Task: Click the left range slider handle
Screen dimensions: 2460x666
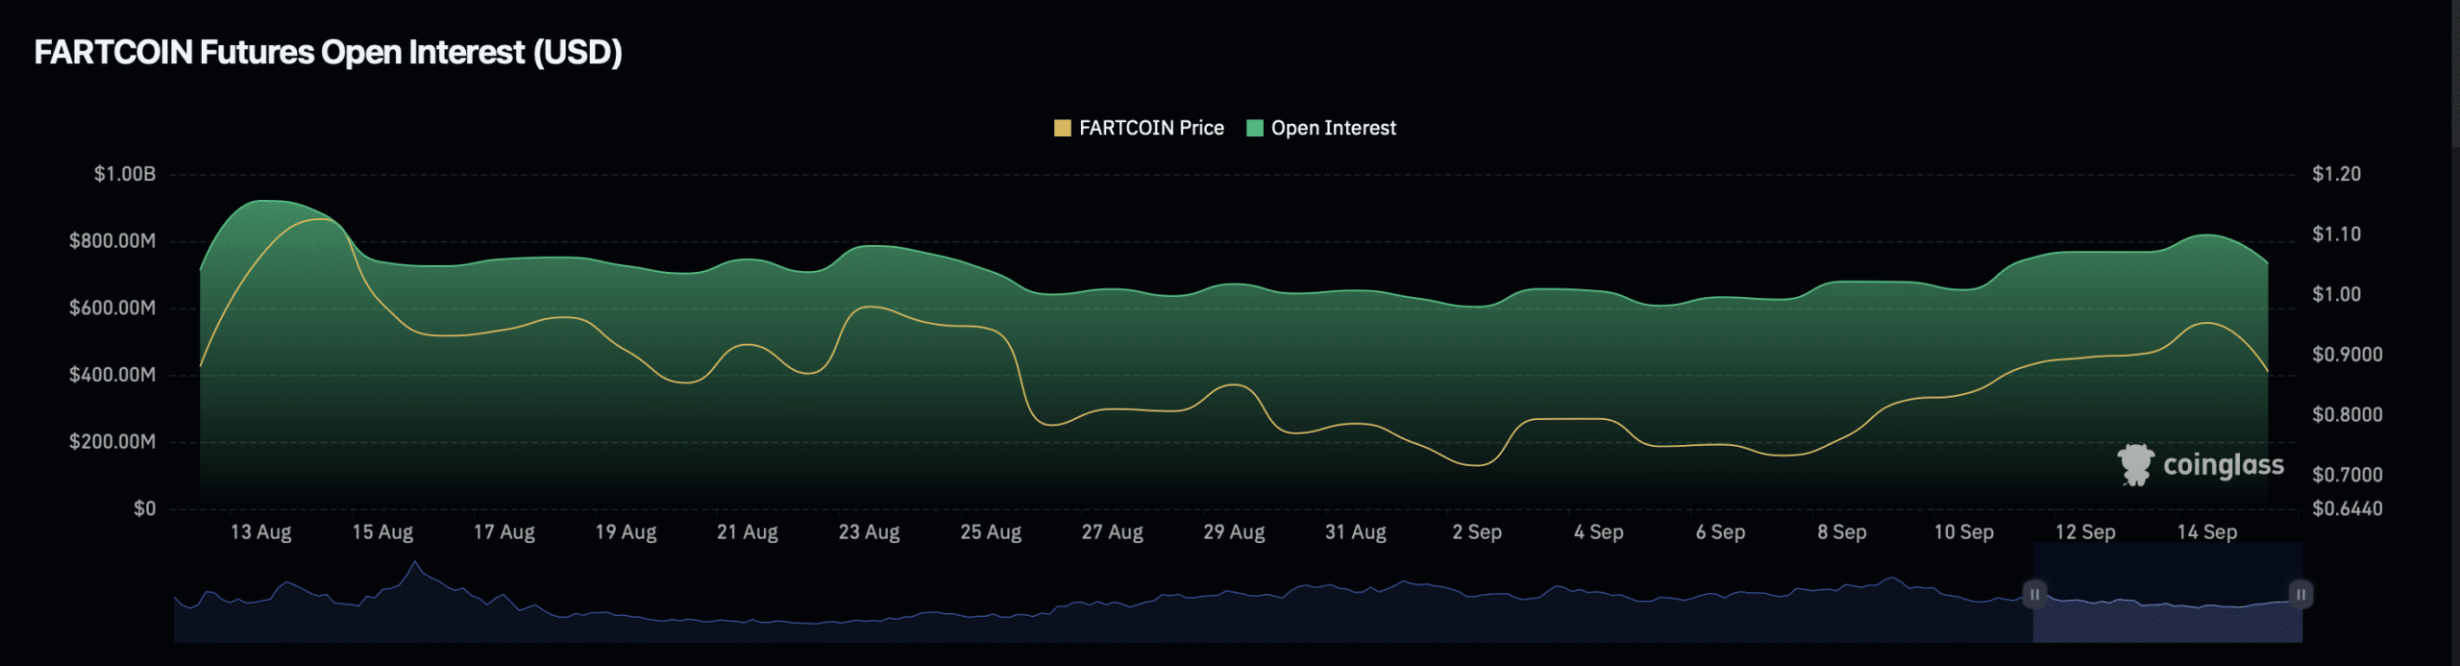Action: [x=2033, y=594]
